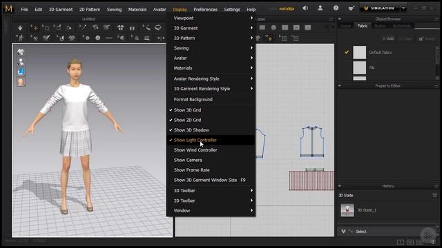This screenshot has width=442, height=248.
Task: Click the Simulate down-arrow icon in 3D toolbar
Action: click(20, 28)
